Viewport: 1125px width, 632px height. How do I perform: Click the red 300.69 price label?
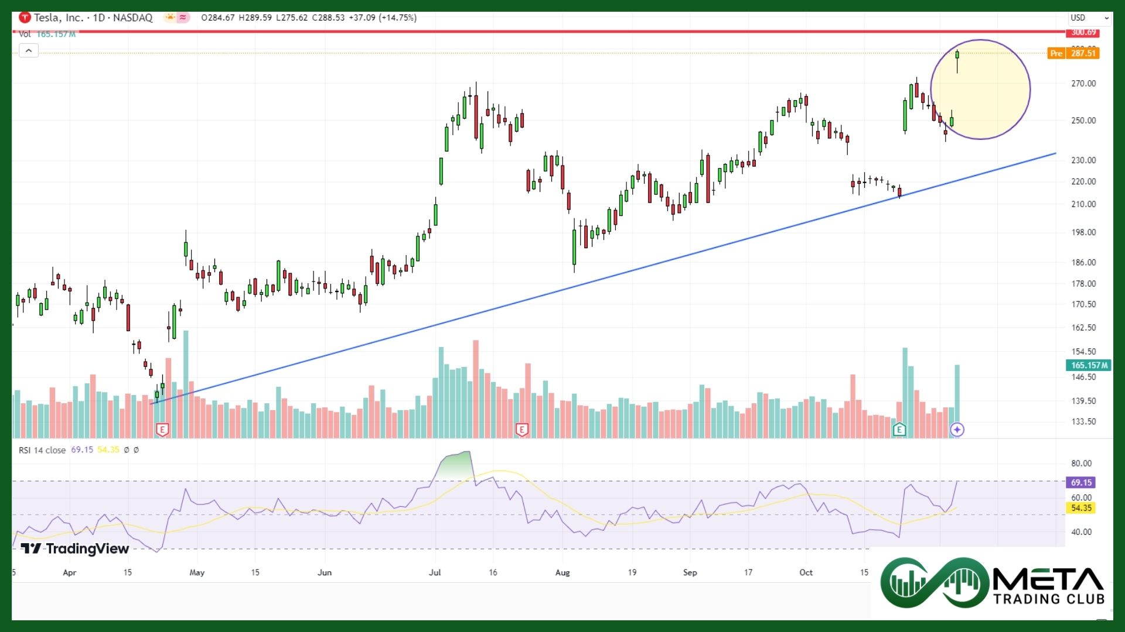[x=1083, y=32]
